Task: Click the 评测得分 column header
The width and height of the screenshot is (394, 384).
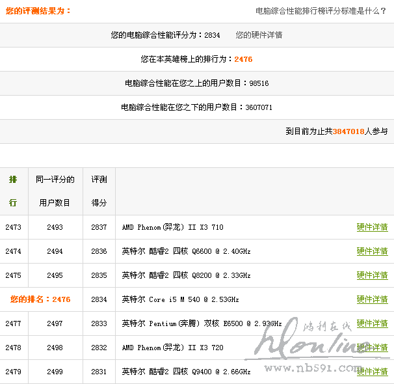Action: click(x=99, y=191)
